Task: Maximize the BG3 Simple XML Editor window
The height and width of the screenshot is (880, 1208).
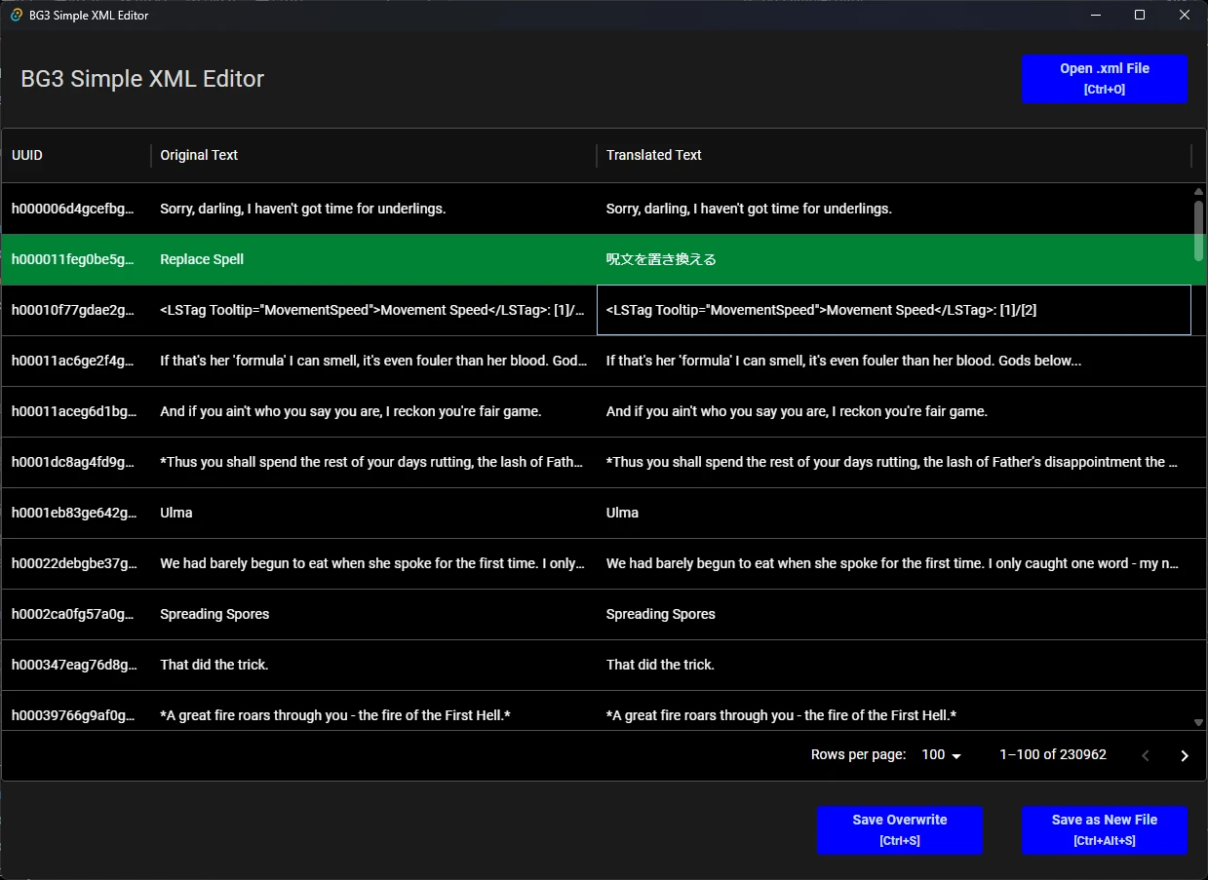Action: coord(1140,15)
